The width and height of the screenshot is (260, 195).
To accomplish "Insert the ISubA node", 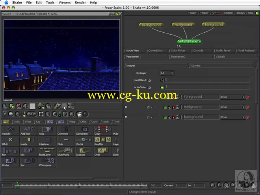I will (84, 141).
